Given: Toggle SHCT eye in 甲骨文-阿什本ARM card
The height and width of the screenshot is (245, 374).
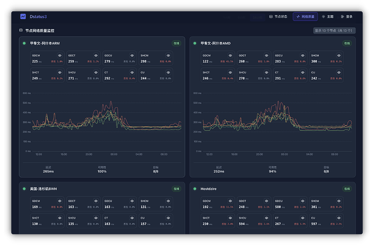Looking at the screenshot, I should click(60, 72).
